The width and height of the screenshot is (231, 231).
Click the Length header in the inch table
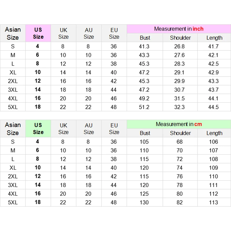click(x=214, y=38)
